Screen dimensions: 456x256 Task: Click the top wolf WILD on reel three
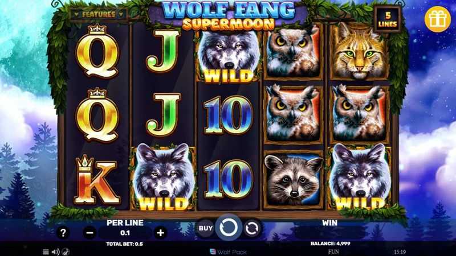229,55
